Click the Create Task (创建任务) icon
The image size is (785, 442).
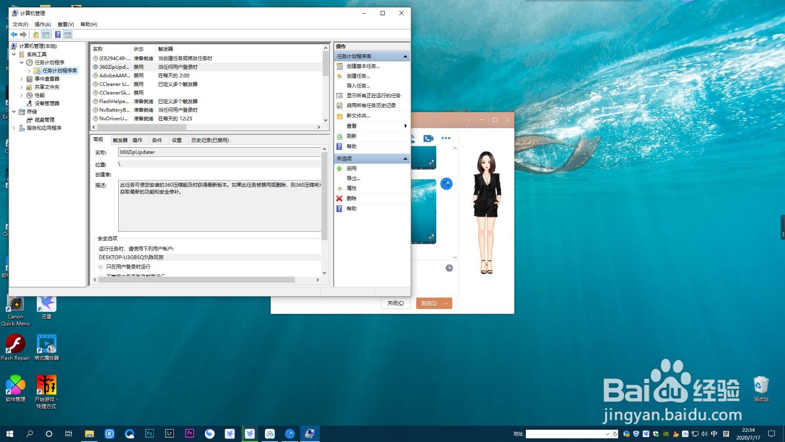[340, 76]
